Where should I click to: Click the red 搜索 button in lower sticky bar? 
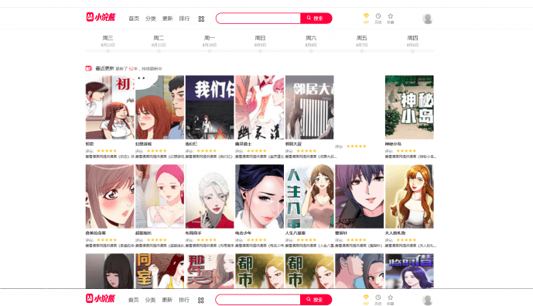tap(316, 300)
